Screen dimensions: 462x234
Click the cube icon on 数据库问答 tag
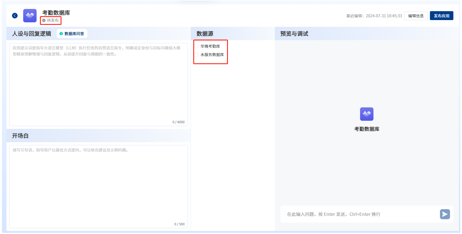(x=61, y=34)
